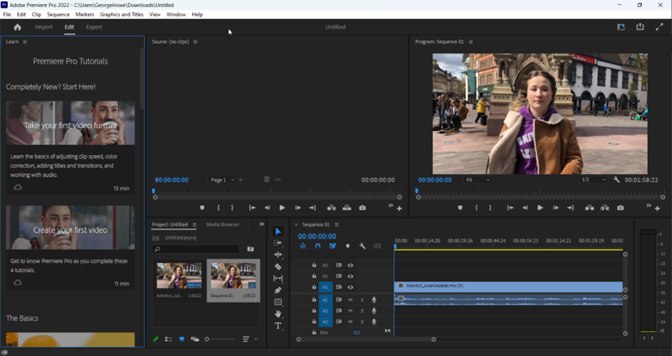Open the Source panel hamburger menu

[195, 41]
